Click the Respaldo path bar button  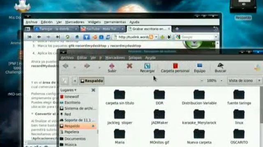[92, 81]
